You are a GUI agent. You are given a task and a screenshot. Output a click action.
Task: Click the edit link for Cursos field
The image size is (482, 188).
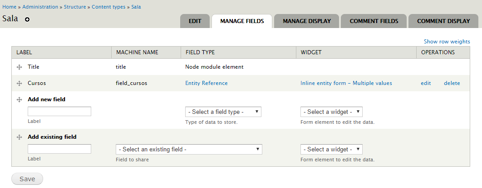point(425,83)
